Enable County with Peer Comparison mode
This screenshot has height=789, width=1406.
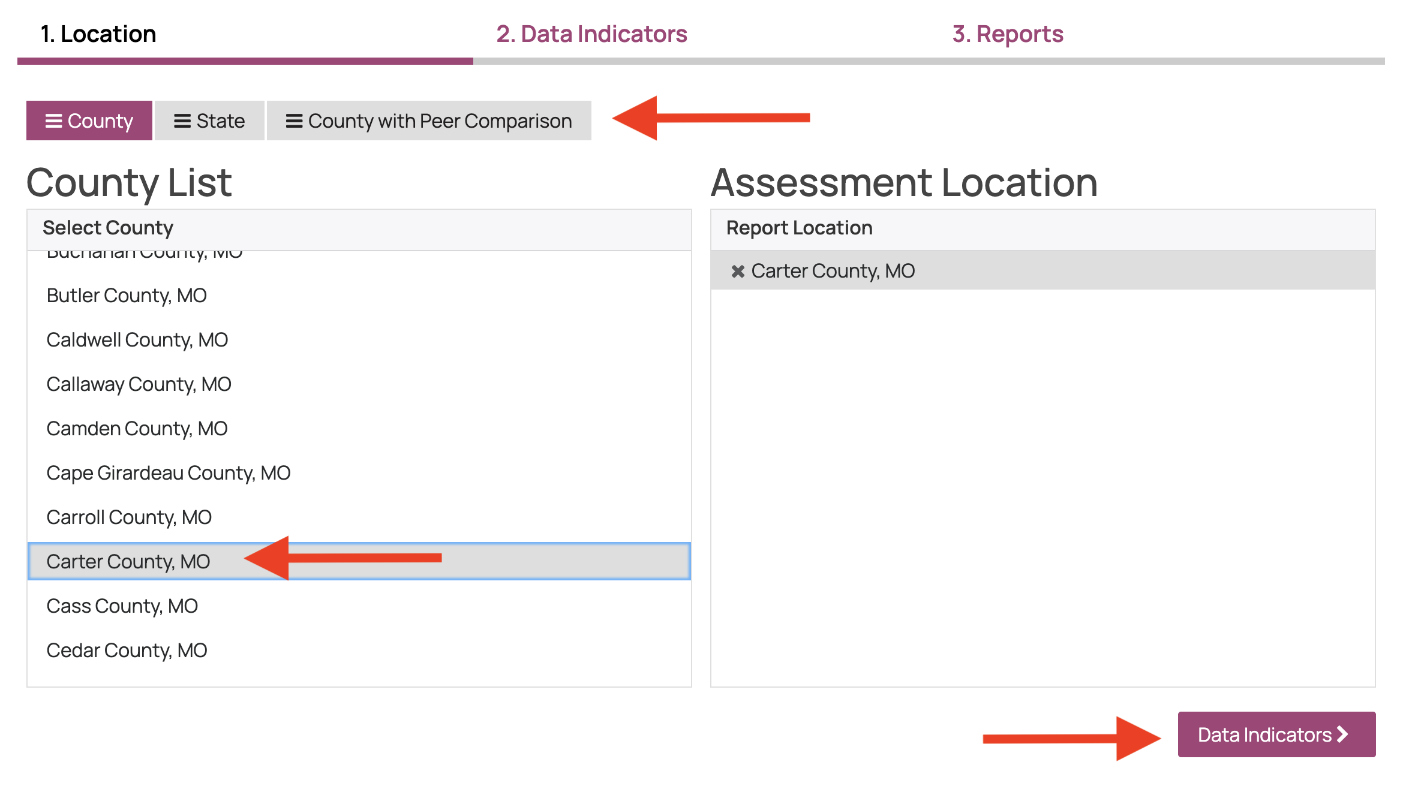coord(428,121)
